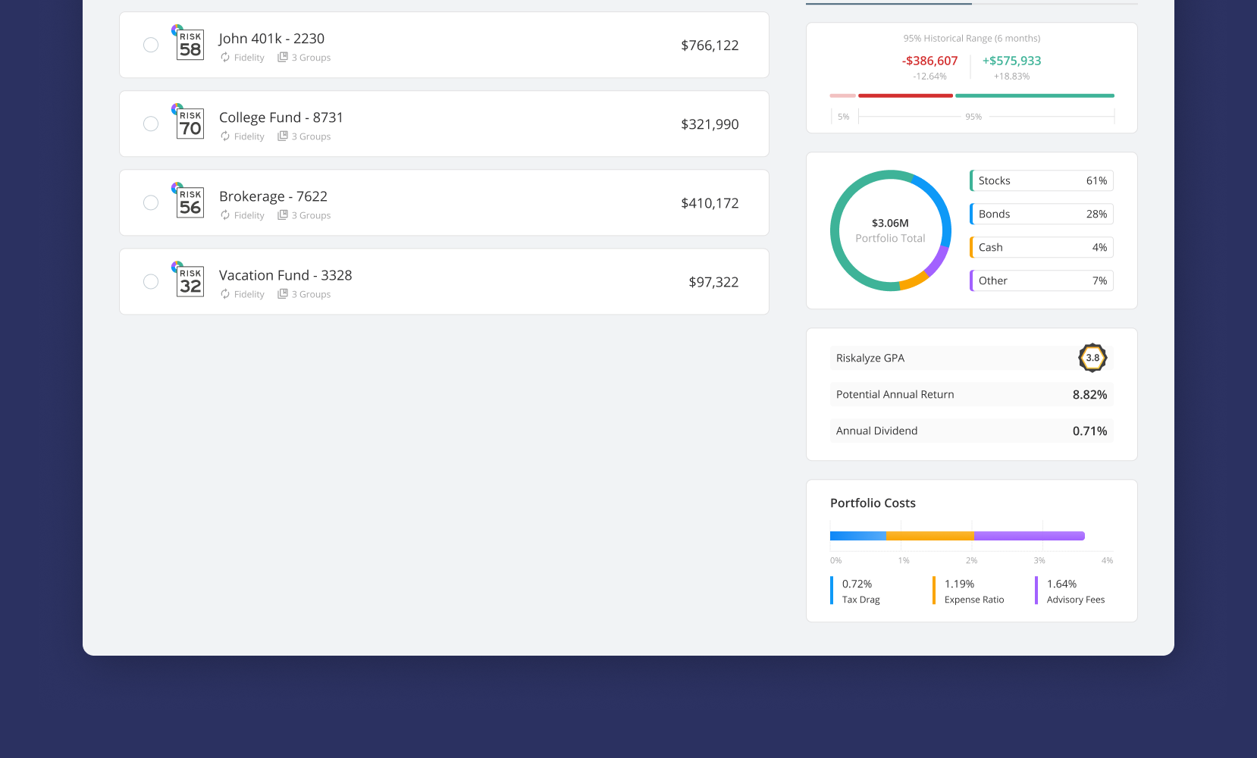Click the Risk 58 badge on John 401k
The image size is (1257, 758).
pyautogui.click(x=189, y=45)
